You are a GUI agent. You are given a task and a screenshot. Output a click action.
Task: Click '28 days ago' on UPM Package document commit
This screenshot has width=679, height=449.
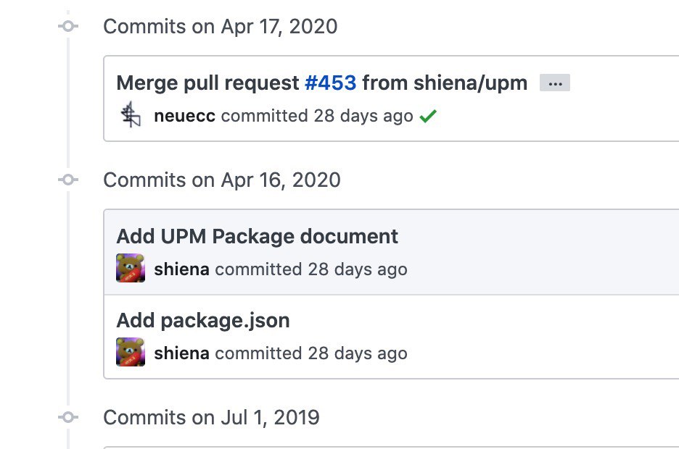coord(358,269)
